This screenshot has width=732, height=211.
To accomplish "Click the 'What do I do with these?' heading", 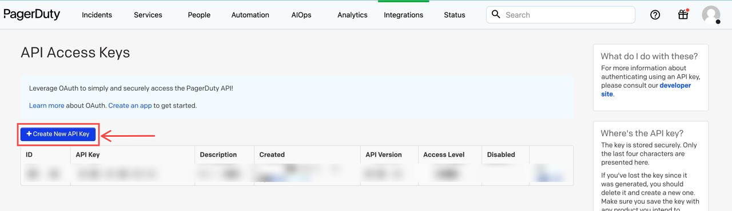I will tap(649, 56).
